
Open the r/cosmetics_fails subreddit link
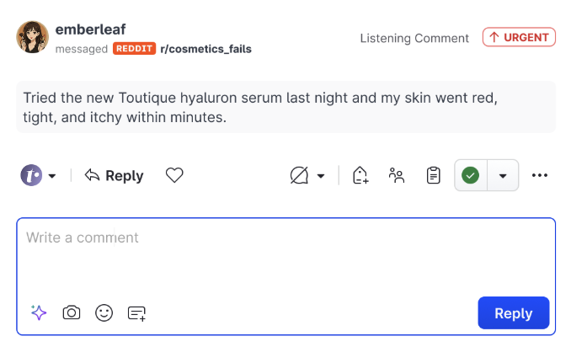(x=205, y=49)
